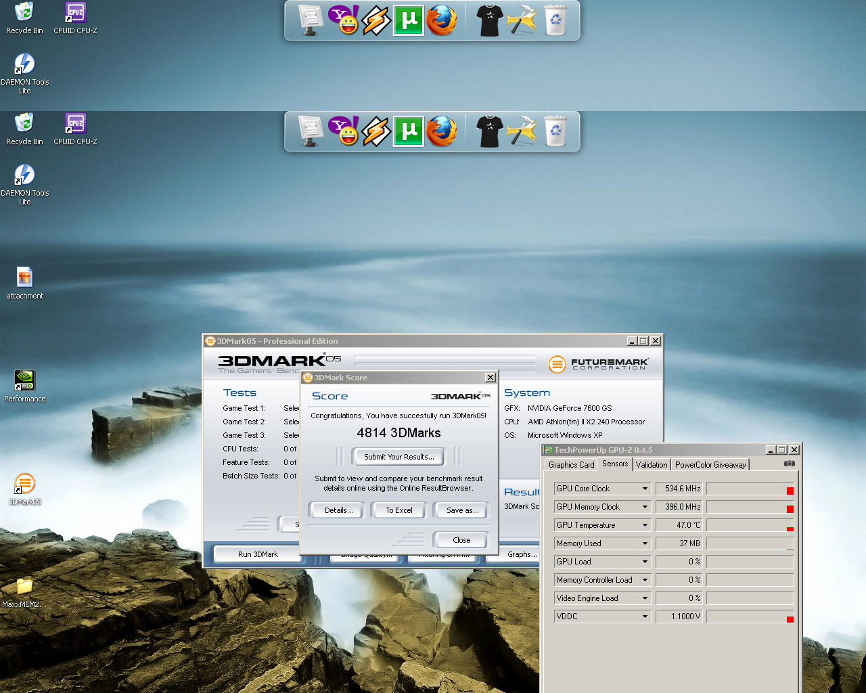Click the 47.0 °C temperature value
This screenshot has height=693, width=866.
679,525
